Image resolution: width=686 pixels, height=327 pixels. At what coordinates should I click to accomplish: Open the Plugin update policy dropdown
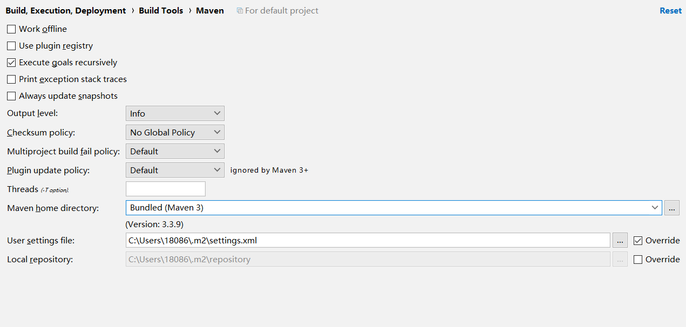tap(175, 170)
